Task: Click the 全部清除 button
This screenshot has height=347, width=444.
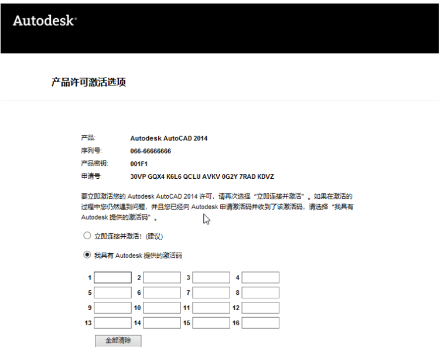Action: point(118,341)
